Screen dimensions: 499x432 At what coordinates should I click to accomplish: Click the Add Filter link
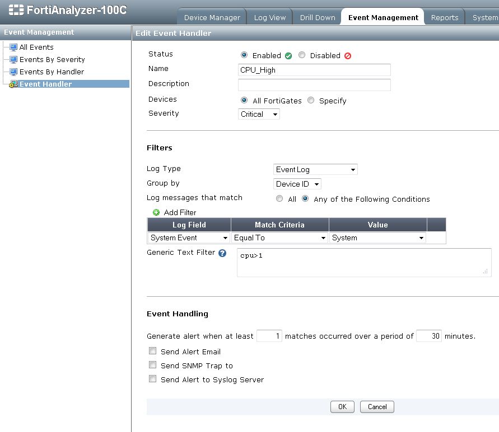[x=180, y=212]
